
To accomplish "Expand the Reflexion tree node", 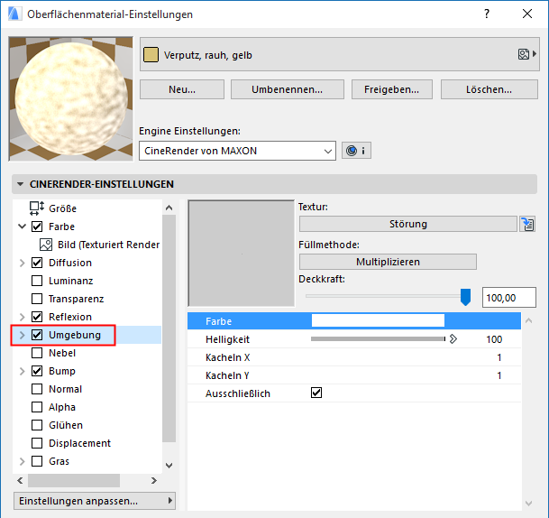I will (x=22, y=317).
